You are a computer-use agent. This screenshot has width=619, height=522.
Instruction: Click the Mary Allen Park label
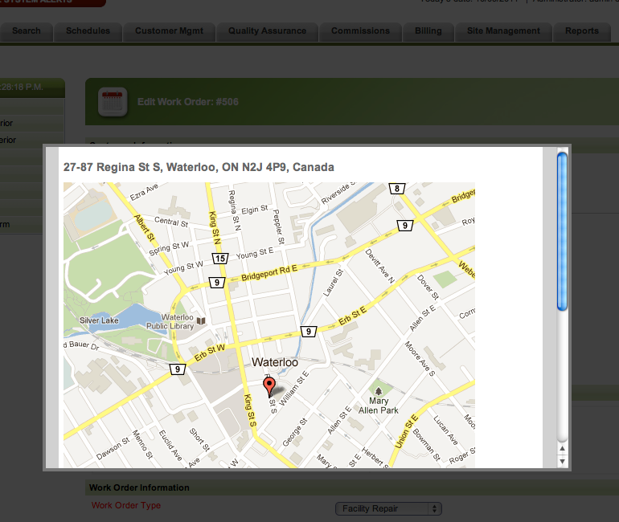[378, 406]
